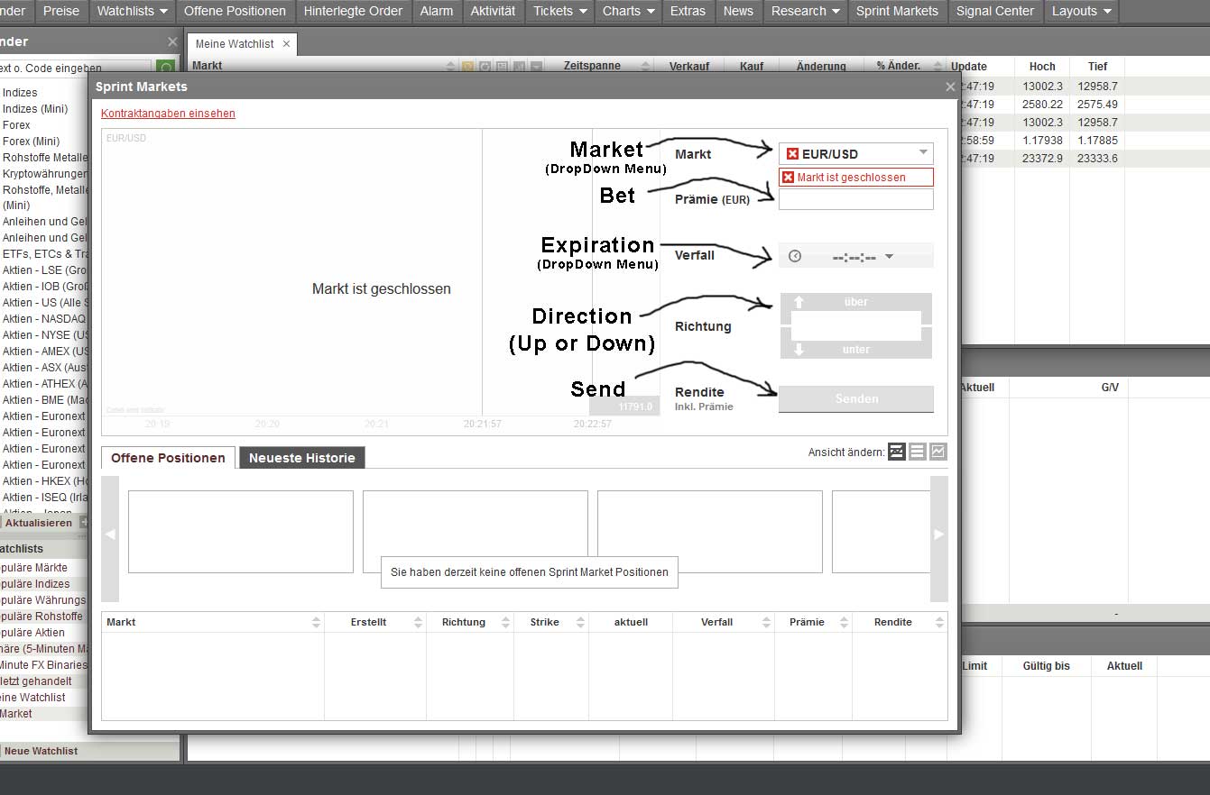Select the sparkline view icon under Ansicht ändern

click(896, 452)
